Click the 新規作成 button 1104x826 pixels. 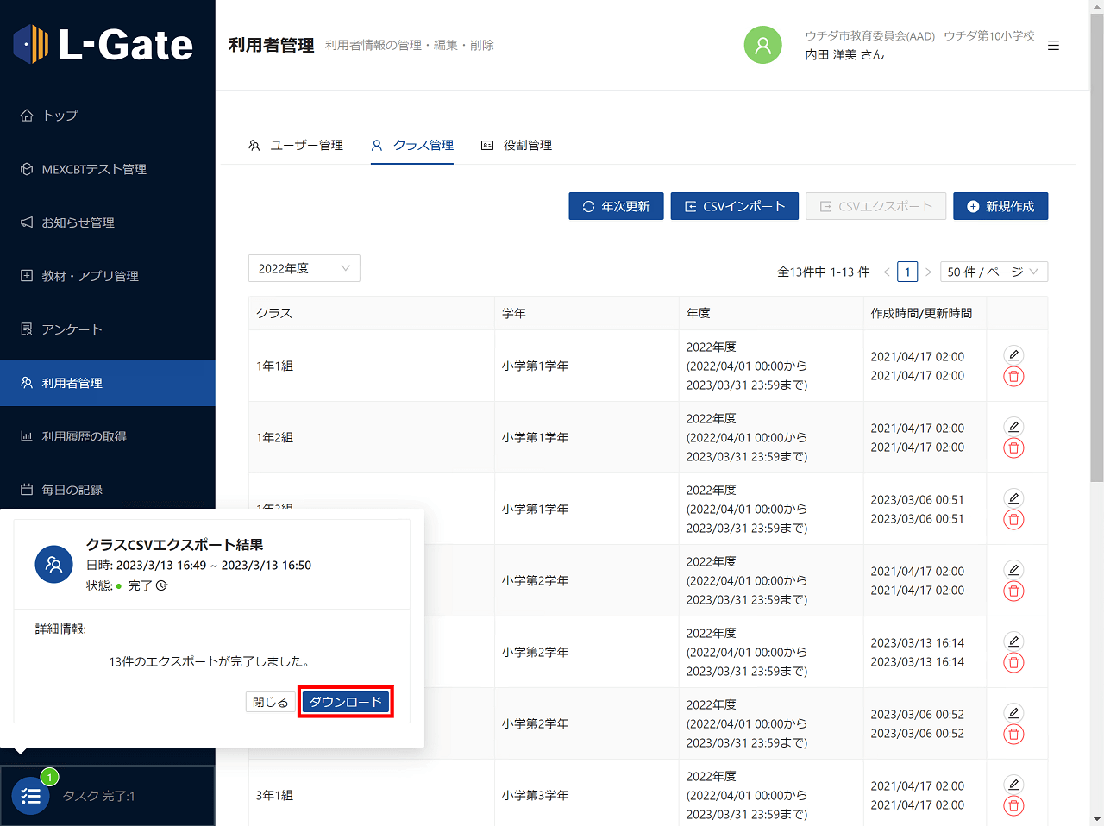(x=1000, y=206)
